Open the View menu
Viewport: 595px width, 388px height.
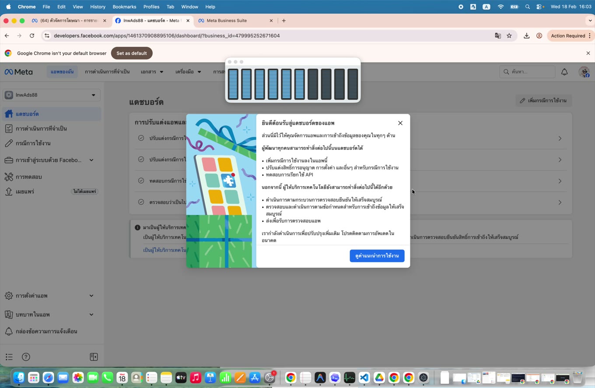78,7
